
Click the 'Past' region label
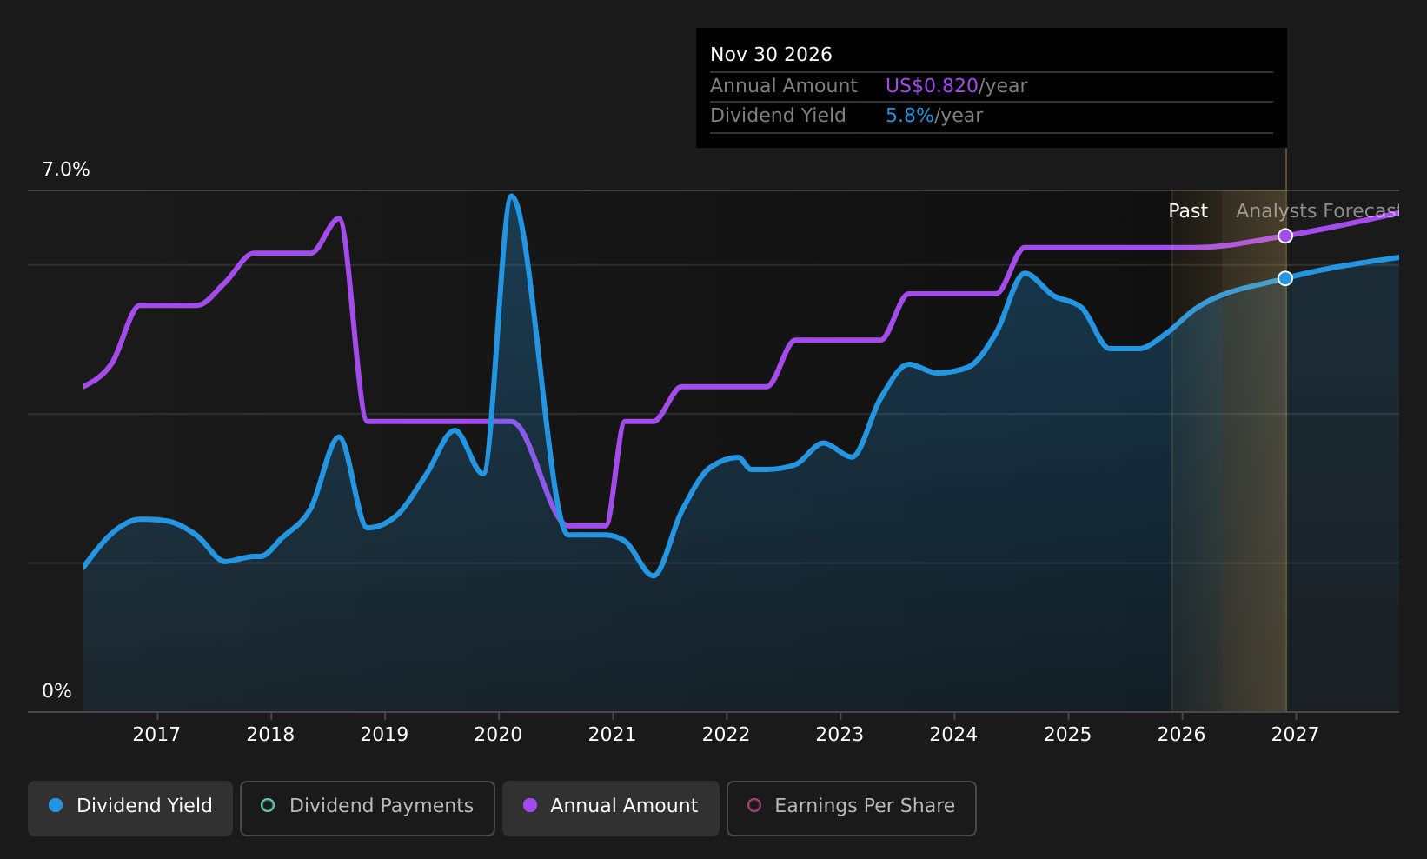pyautogui.click(x=1188, y=211)
